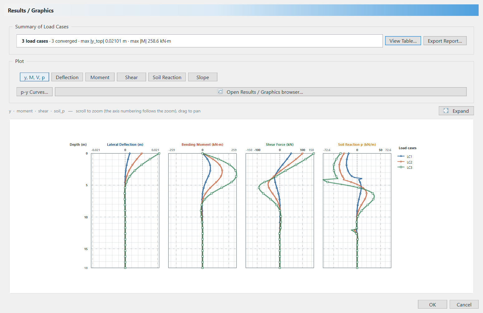Open Results / Graphics browser
Image resolution: width=483 pixels, height=313 pixels.
click(x=261, y=92)
